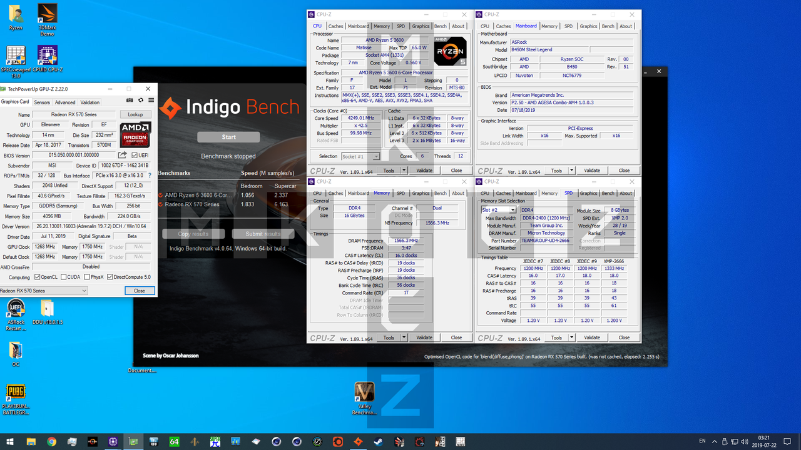Click Start in Indigo Bench
The image size is (801, 450).
click(x=228, y=137)
